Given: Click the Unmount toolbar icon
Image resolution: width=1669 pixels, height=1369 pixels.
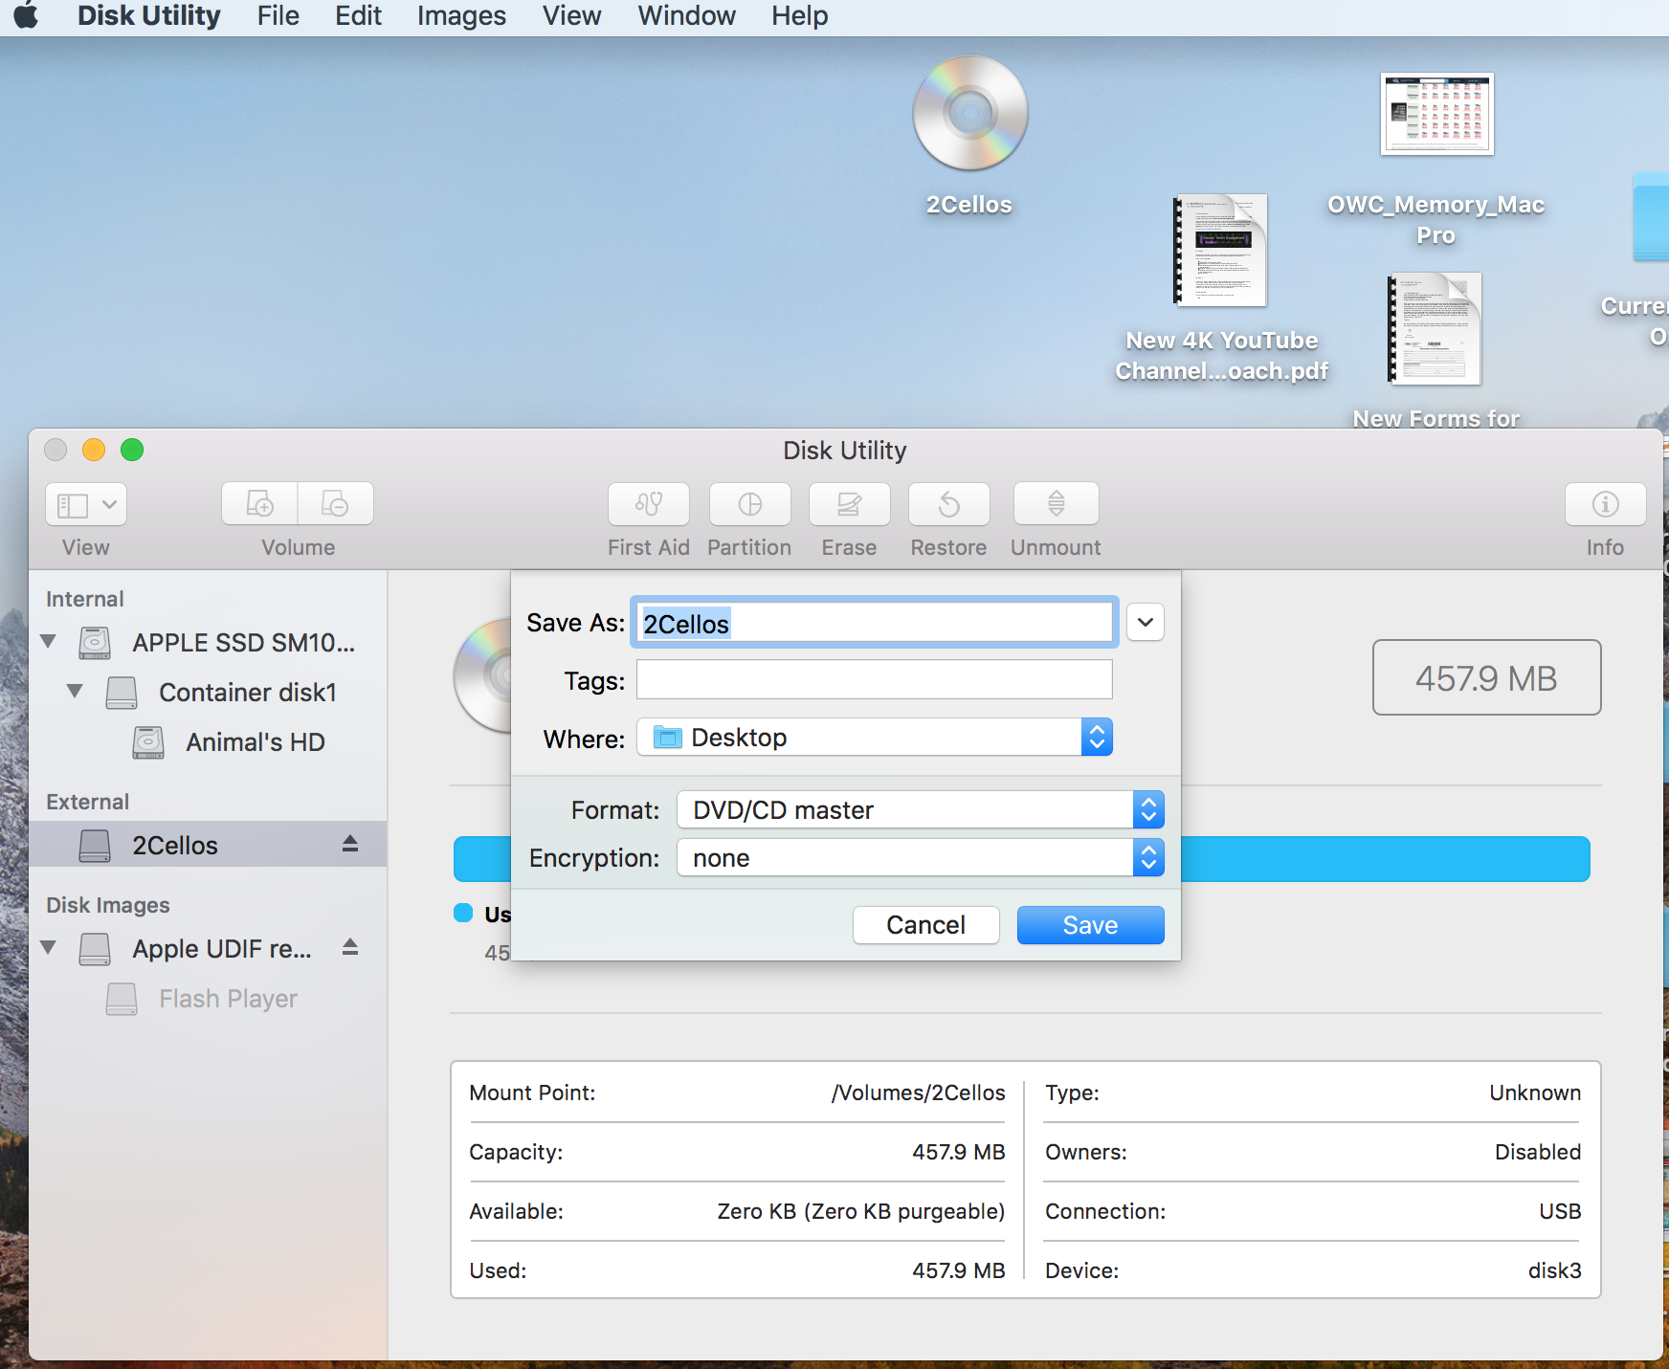Looking at the screenshot, I should point(1057,504).
